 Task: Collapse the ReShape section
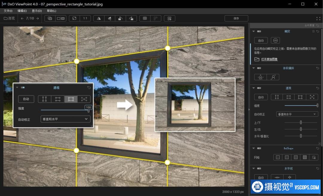pos(254,148)
